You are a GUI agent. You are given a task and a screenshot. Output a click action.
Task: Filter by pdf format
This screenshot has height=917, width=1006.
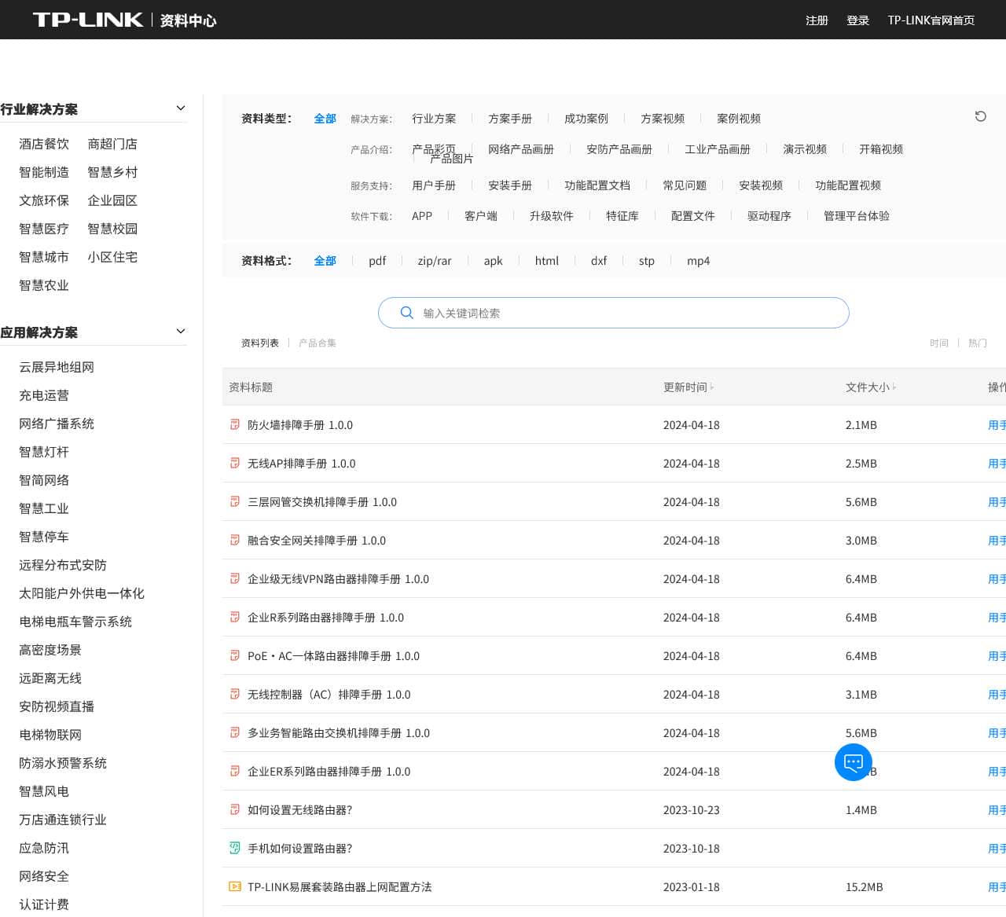click(377, 261)
